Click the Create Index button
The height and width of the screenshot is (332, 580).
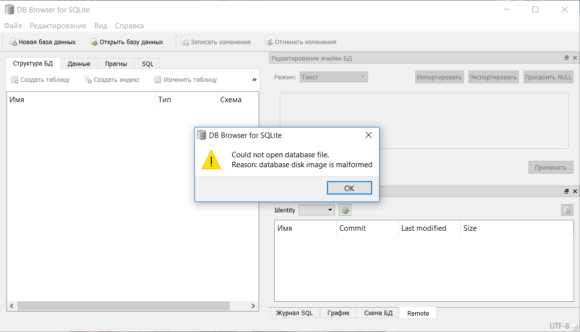click(x=112, y=79)
